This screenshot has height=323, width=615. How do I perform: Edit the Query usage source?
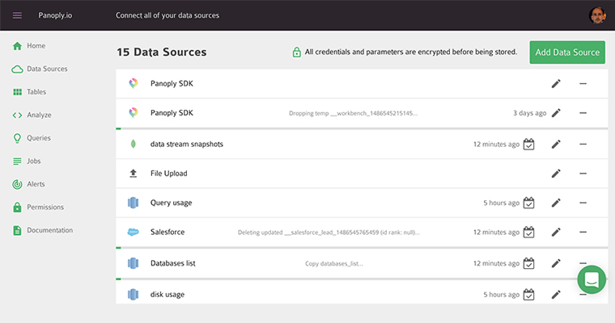click(x=556, y=203)
